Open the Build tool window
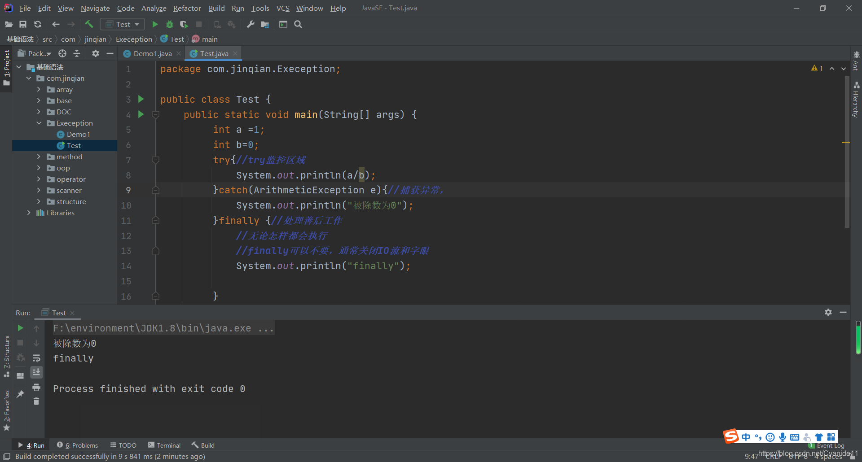 [x=203, y=445]
